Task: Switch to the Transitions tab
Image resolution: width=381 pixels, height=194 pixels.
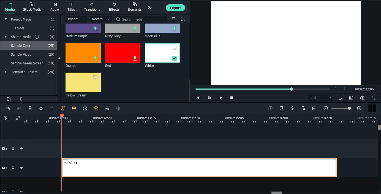Action: 92,7
